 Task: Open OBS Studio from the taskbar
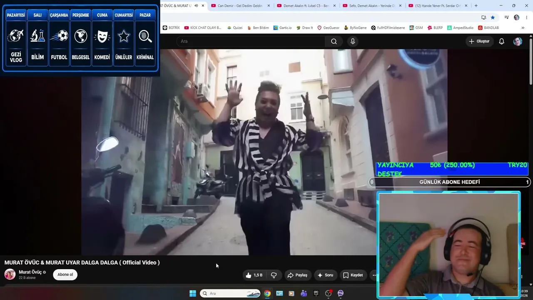pyautogui.click(x=329, y=293)
